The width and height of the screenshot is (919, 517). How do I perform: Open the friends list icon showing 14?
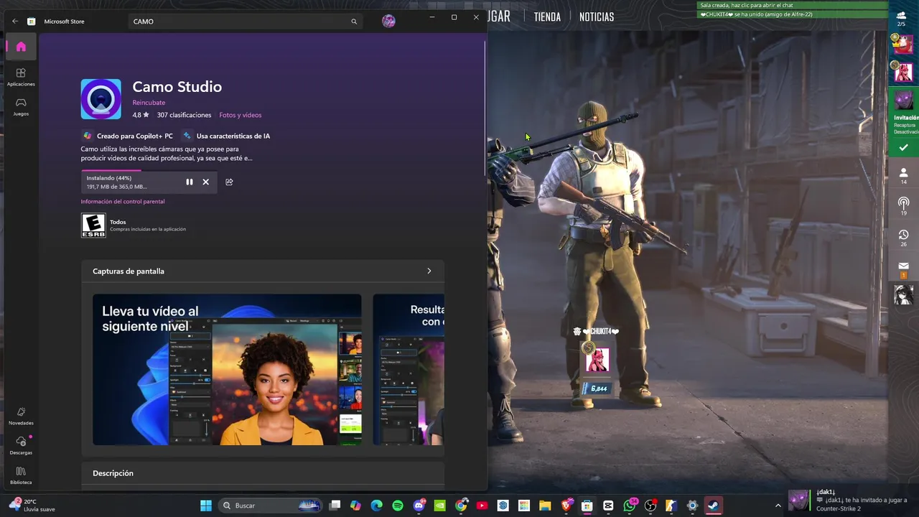[x=904, y=176]
